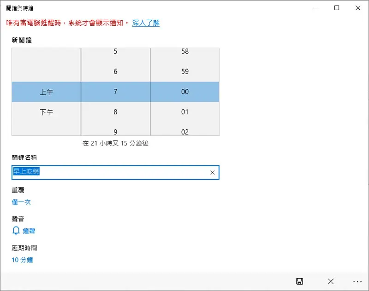Image resolution: width=369 pixels, height=291 pixels.
Task: Open the 僅一次 repeat dropdown
Action: (x=21, y=202)
